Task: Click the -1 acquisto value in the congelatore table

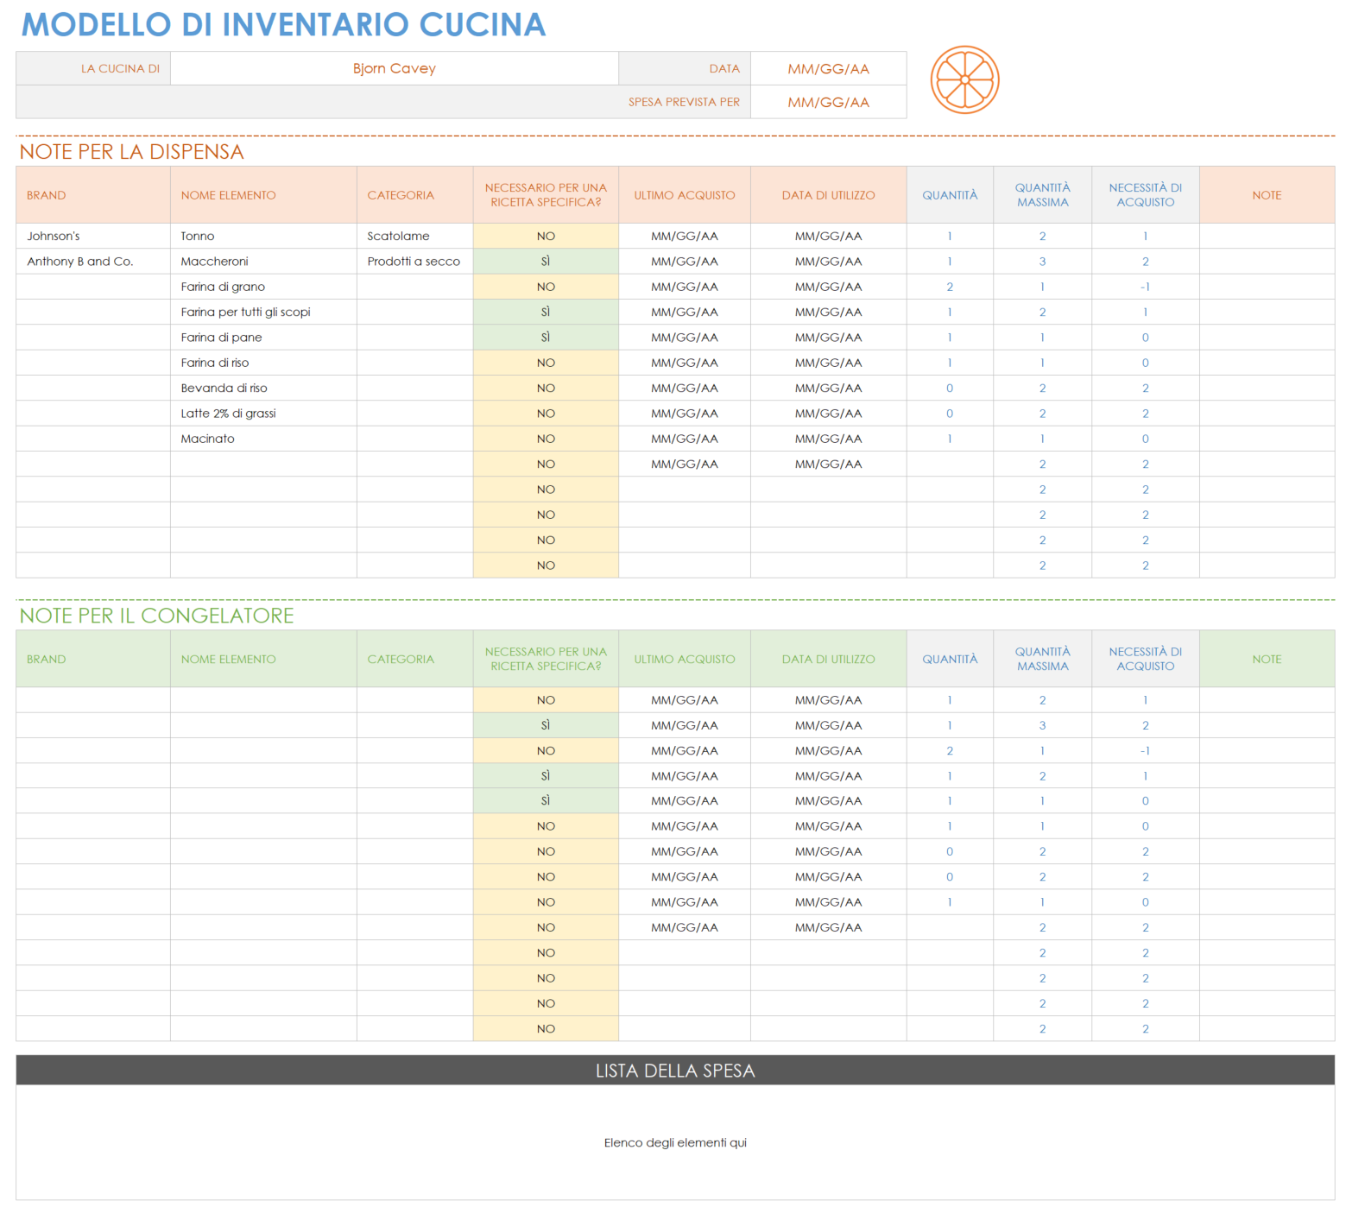Action: coord(1145,751)
